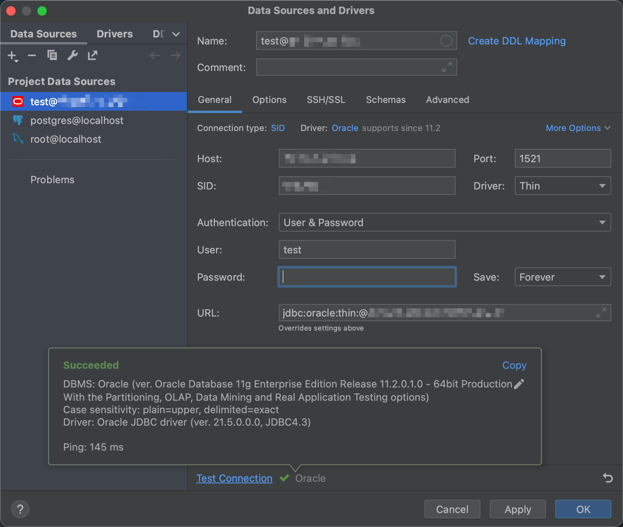Image resolution: width=623 pixels, height=527 pixels.
Task: Expand the URL field editor
Action: 601,313
